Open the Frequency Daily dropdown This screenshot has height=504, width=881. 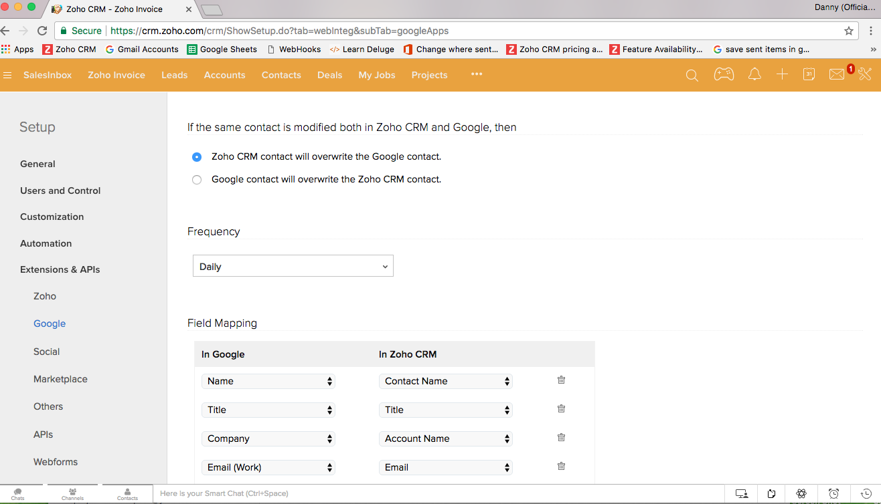click(293, 266)
